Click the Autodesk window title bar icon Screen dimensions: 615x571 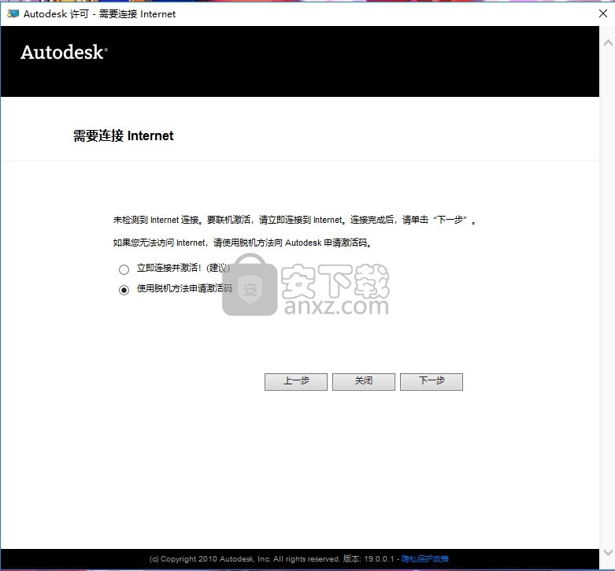click(x=13, y=13)
